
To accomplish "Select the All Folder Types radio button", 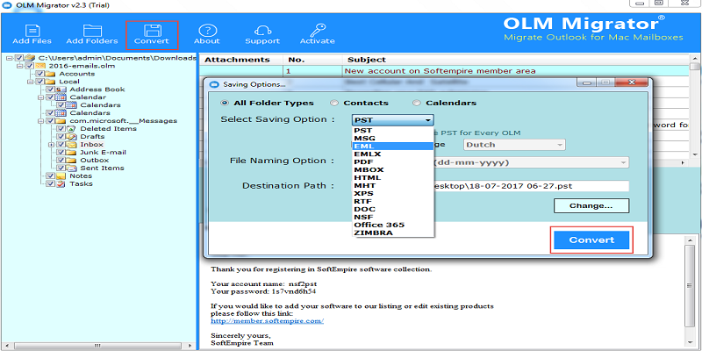I will [225, 103].
